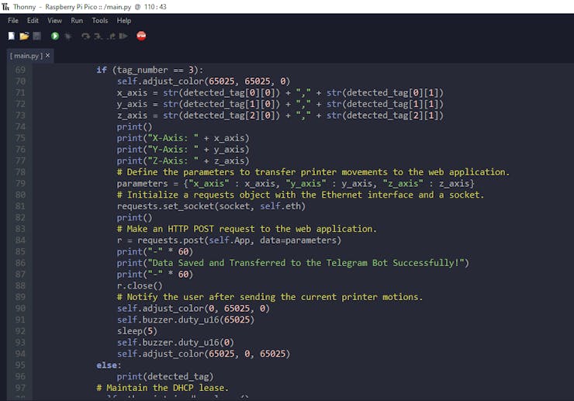This screenshot has height=401, width=574.
Task: Open the File menu
Action: tap(13, 20)
